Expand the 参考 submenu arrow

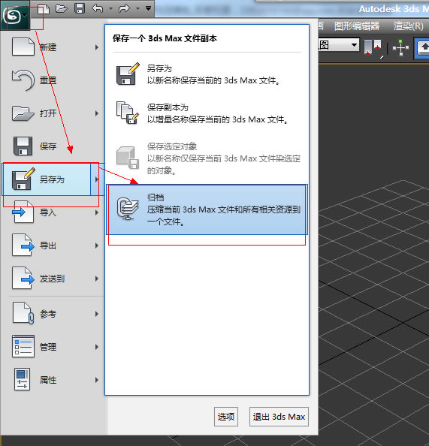pos(97,314)
